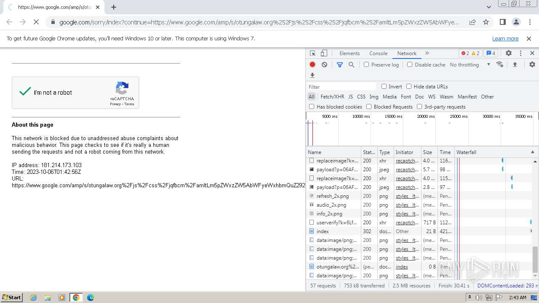Close the DevTools panel
This screenshot has width=539, height=303.
(532, 53)
